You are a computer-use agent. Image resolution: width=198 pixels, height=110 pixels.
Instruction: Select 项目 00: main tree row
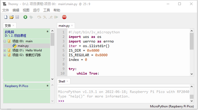[27, 41]
